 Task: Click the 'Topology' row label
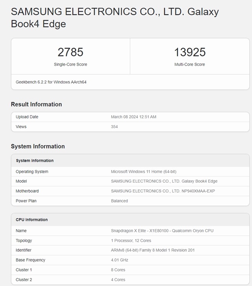click(24, 241)
